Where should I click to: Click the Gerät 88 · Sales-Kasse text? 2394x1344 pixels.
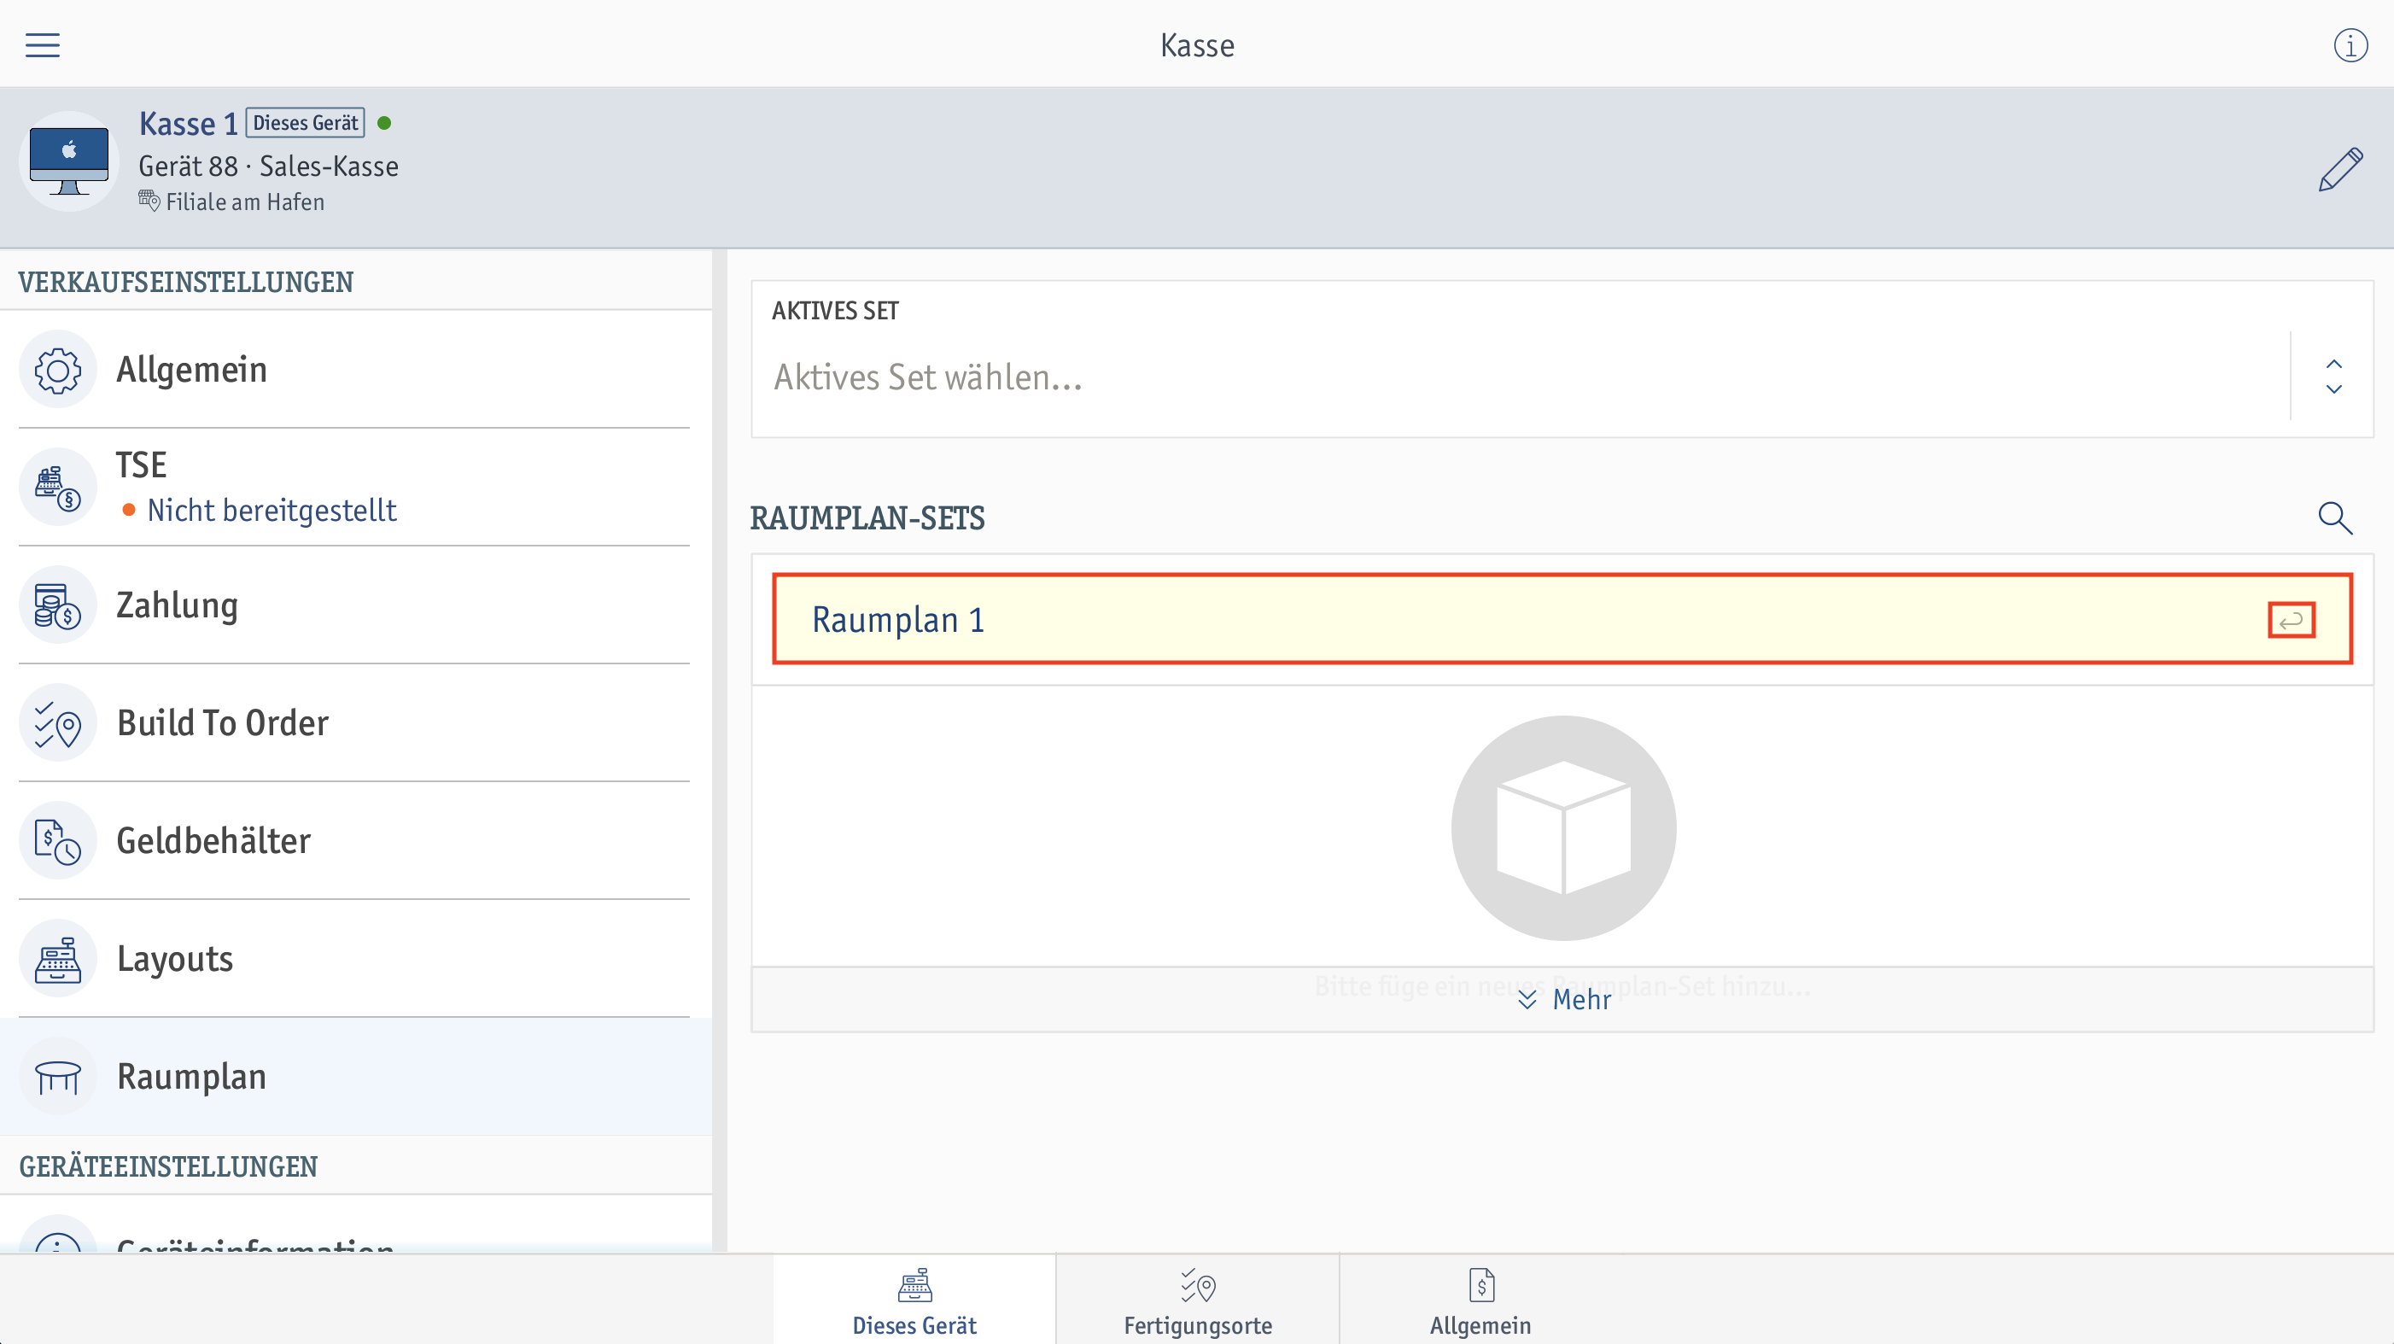click(x=269, y=167)
